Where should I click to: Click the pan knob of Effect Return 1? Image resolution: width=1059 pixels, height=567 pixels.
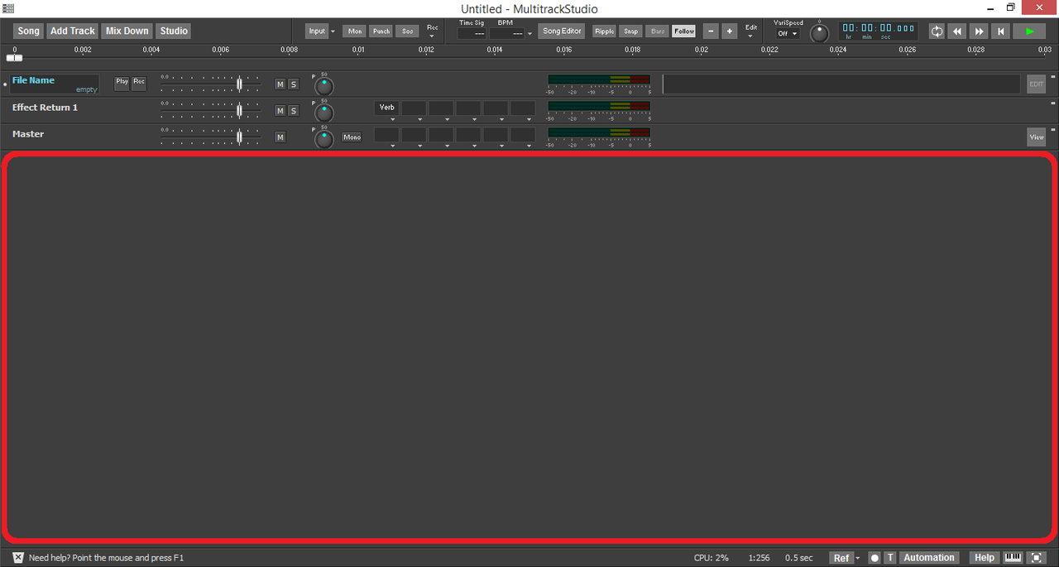pyautogui.click(x=324, y=113)
